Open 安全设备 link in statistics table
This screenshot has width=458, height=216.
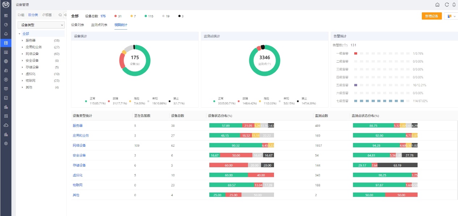[79, 155]
